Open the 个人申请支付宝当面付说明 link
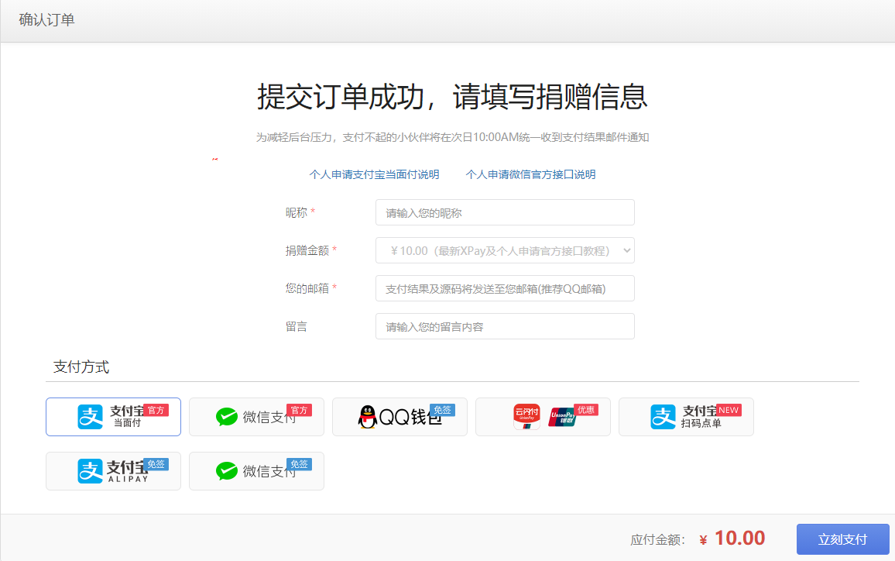The width and height of the screenshot is (895, 561). click(375, 175)
